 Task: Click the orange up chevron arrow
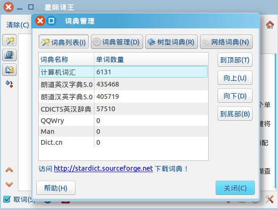pos(9,170)
